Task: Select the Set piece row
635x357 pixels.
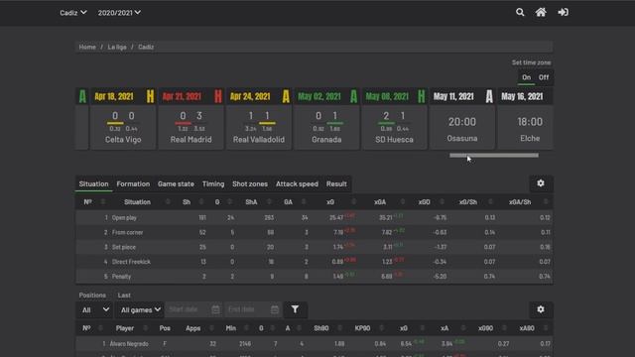Action: pyautogui.click(x=315, y=247)
